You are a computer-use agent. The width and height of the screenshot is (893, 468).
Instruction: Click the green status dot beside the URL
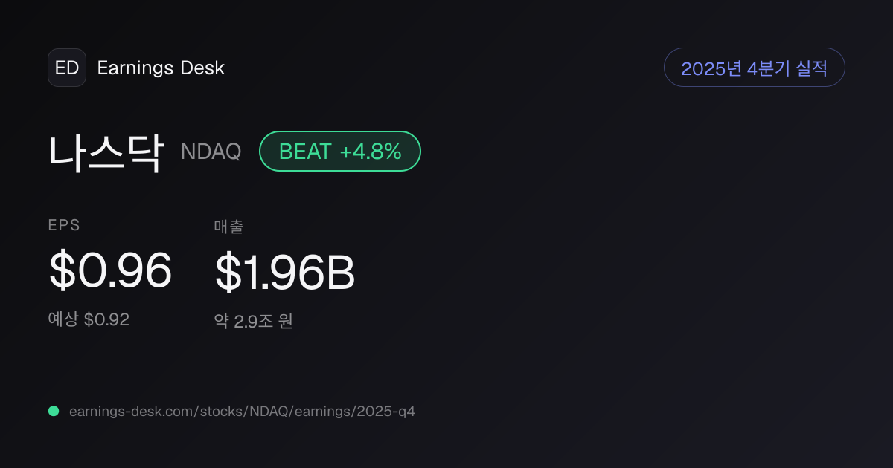[x=54, y=411]
